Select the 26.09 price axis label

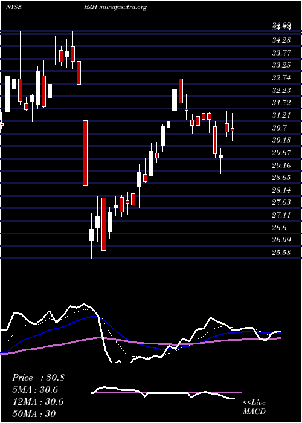pyautogui.click(x=281, y=240)
